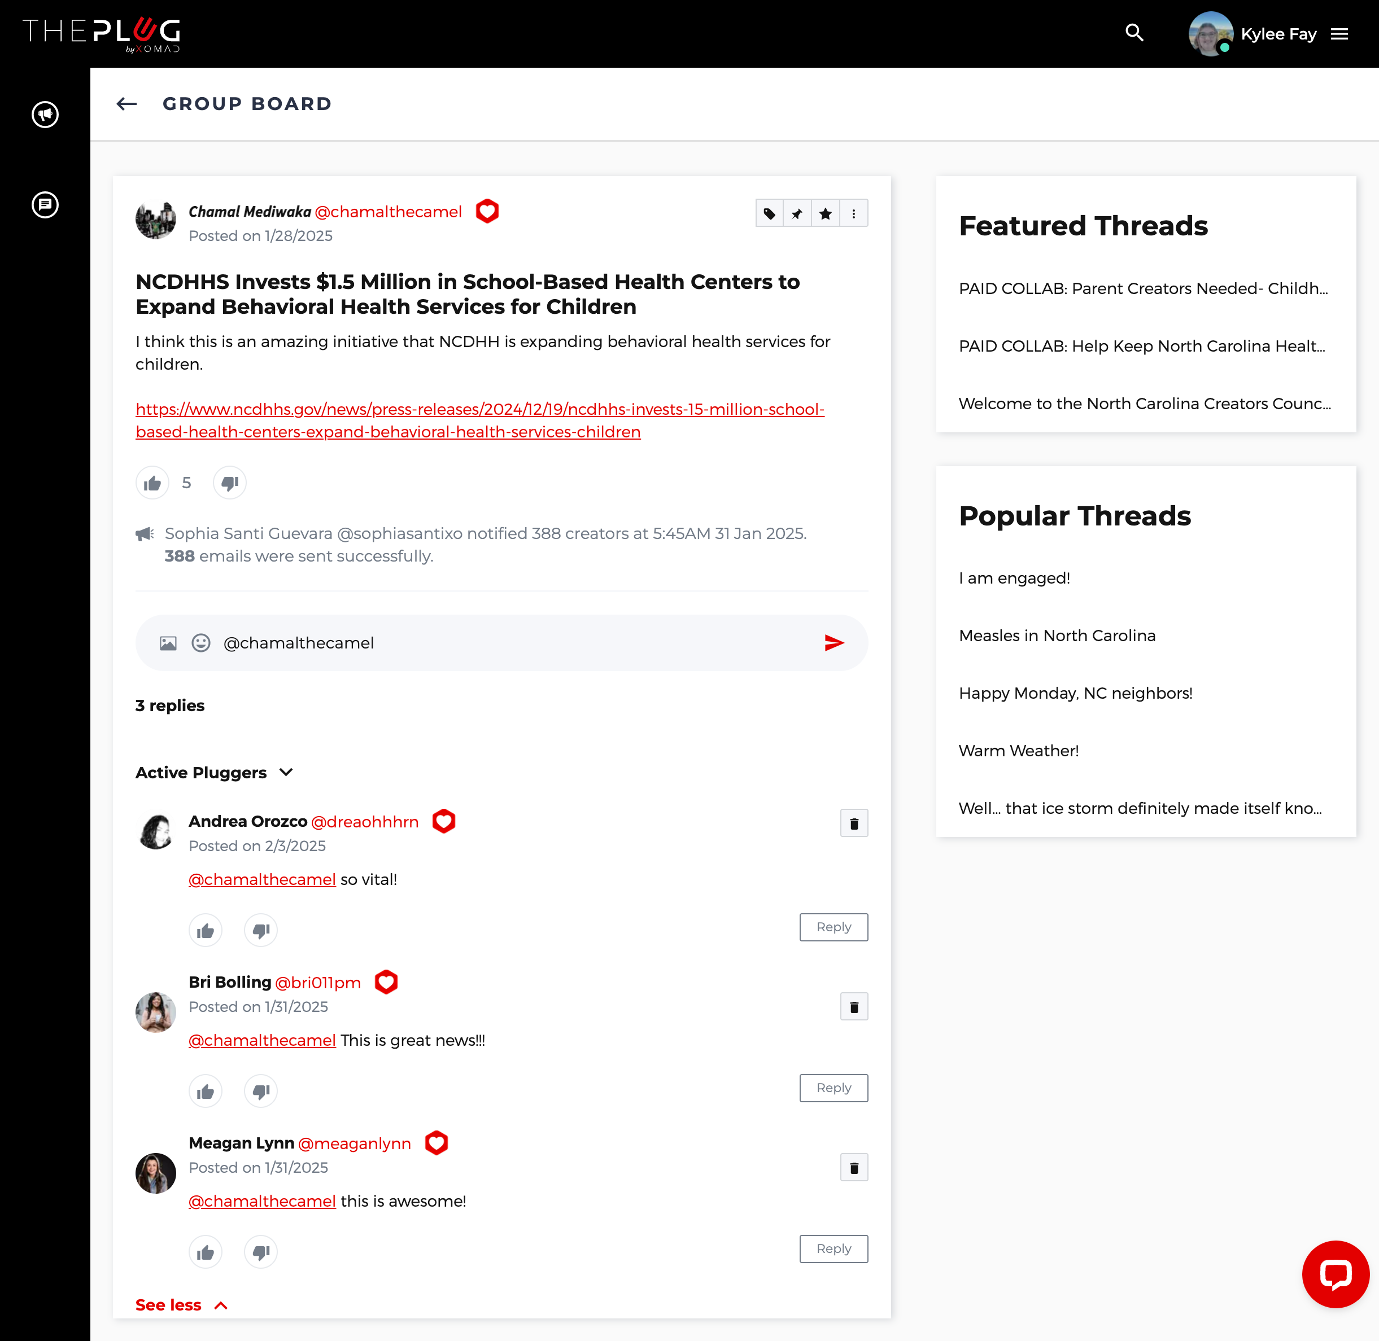The image size is (1379, 1341).
Task: Open the post's three-dot options menu
Action: click(853, 213)
